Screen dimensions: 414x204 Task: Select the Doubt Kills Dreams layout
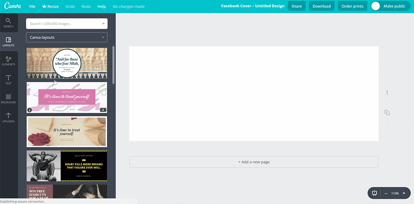tap(67, 166)
